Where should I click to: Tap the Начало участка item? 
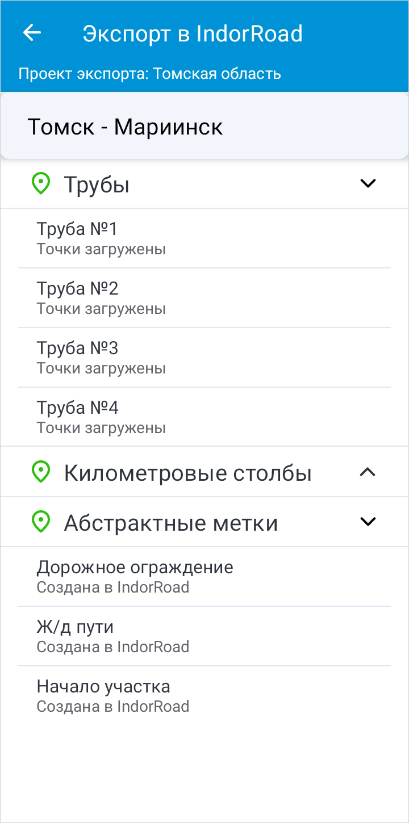[x=204, y=695]
